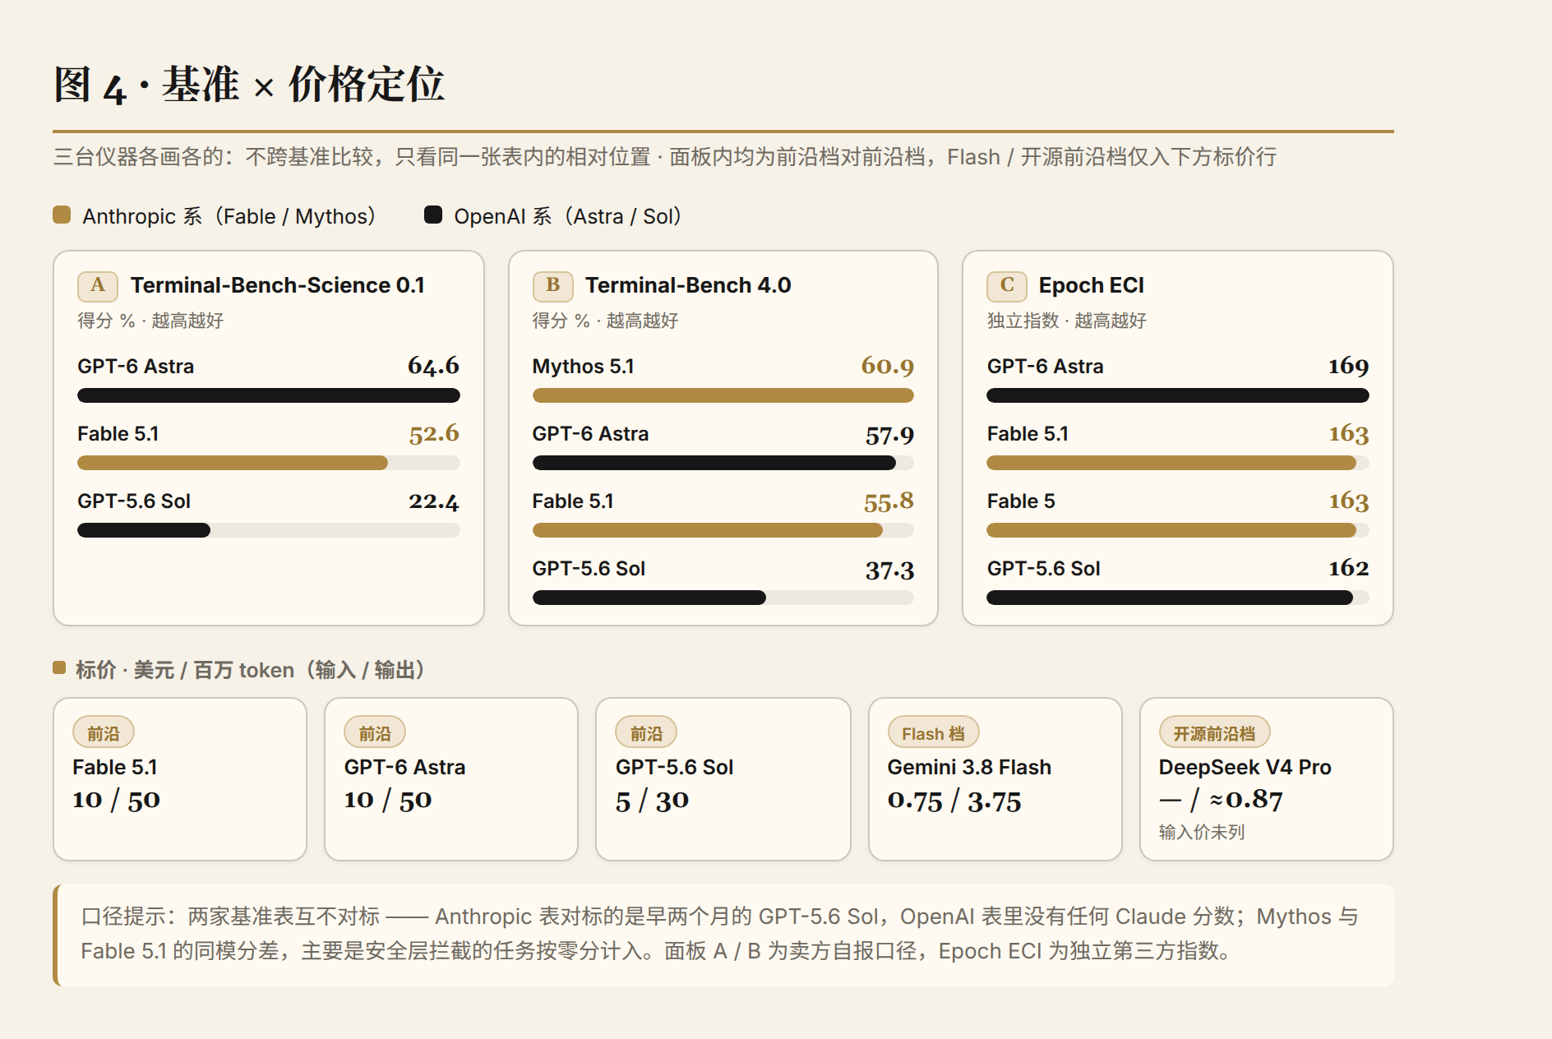Click the 60.9 score value

(x=888, y=366)
